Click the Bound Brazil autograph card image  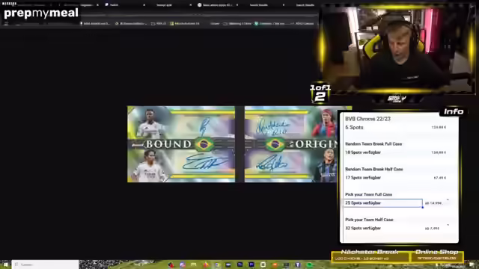click(x=181, y=144)
